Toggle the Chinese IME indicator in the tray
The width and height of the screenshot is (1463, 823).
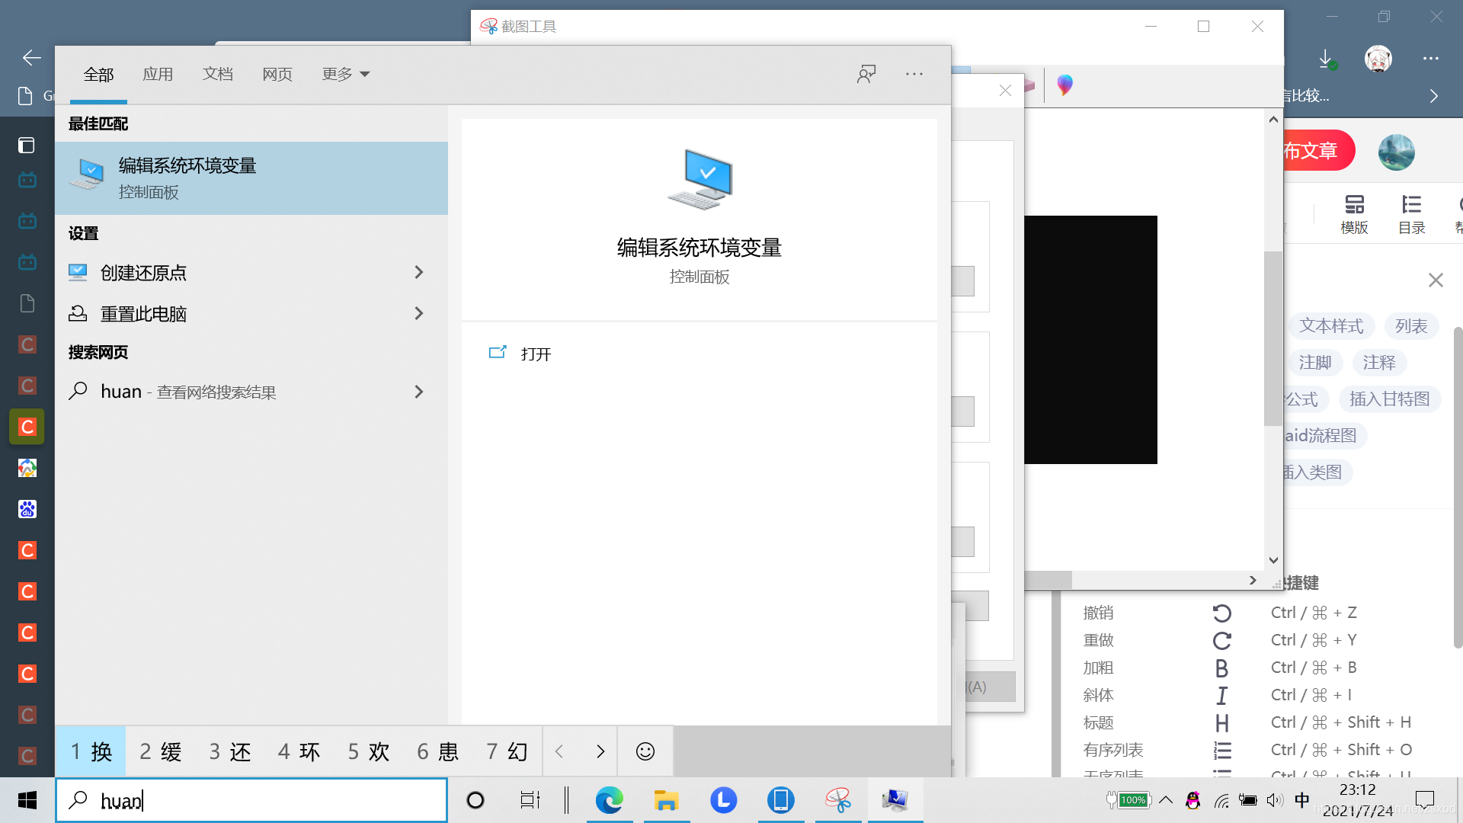[x=1302, y=800]
